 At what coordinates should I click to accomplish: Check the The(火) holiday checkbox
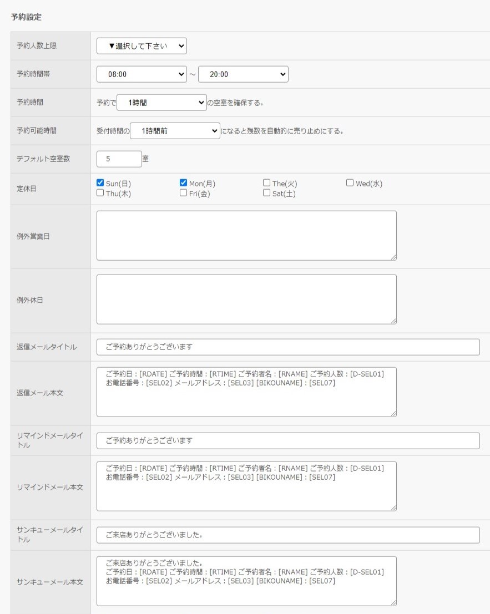point(267,182)
